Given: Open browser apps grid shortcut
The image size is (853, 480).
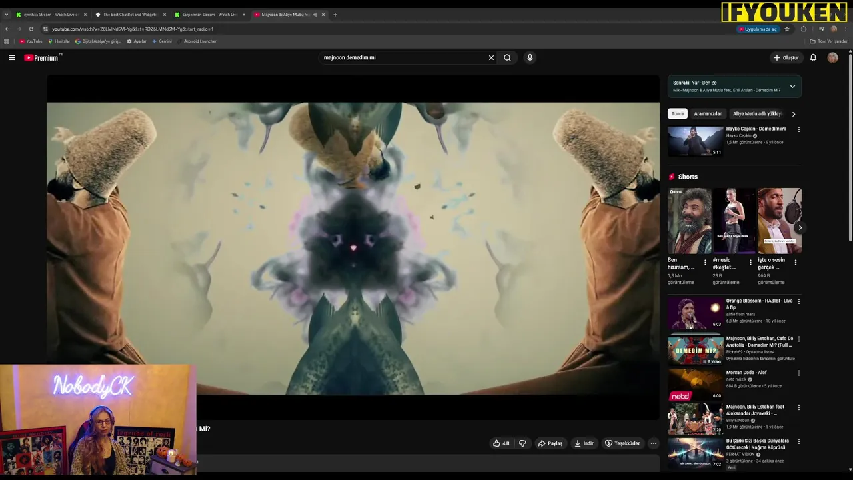Looking at the screenshot, I should click(7, 41).
